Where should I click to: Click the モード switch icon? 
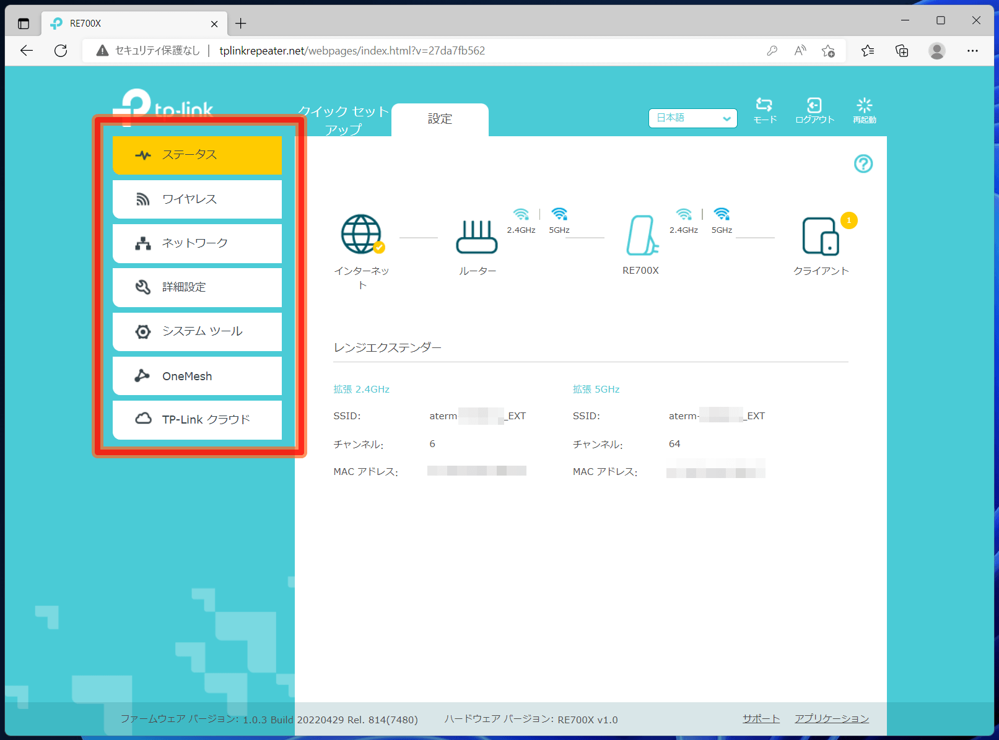(764, 110)
